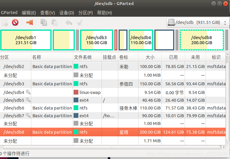Sort by the 未用 column header
The width and height of the screenshot is (230, 159).
click(x=195, y=57)
